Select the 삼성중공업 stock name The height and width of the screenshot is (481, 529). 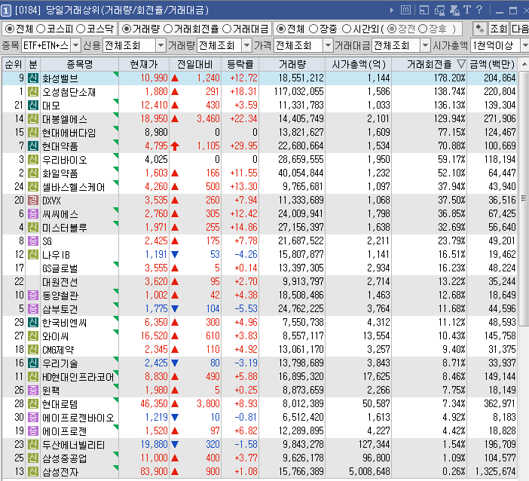pyautogui.click(x=65, y=458)
